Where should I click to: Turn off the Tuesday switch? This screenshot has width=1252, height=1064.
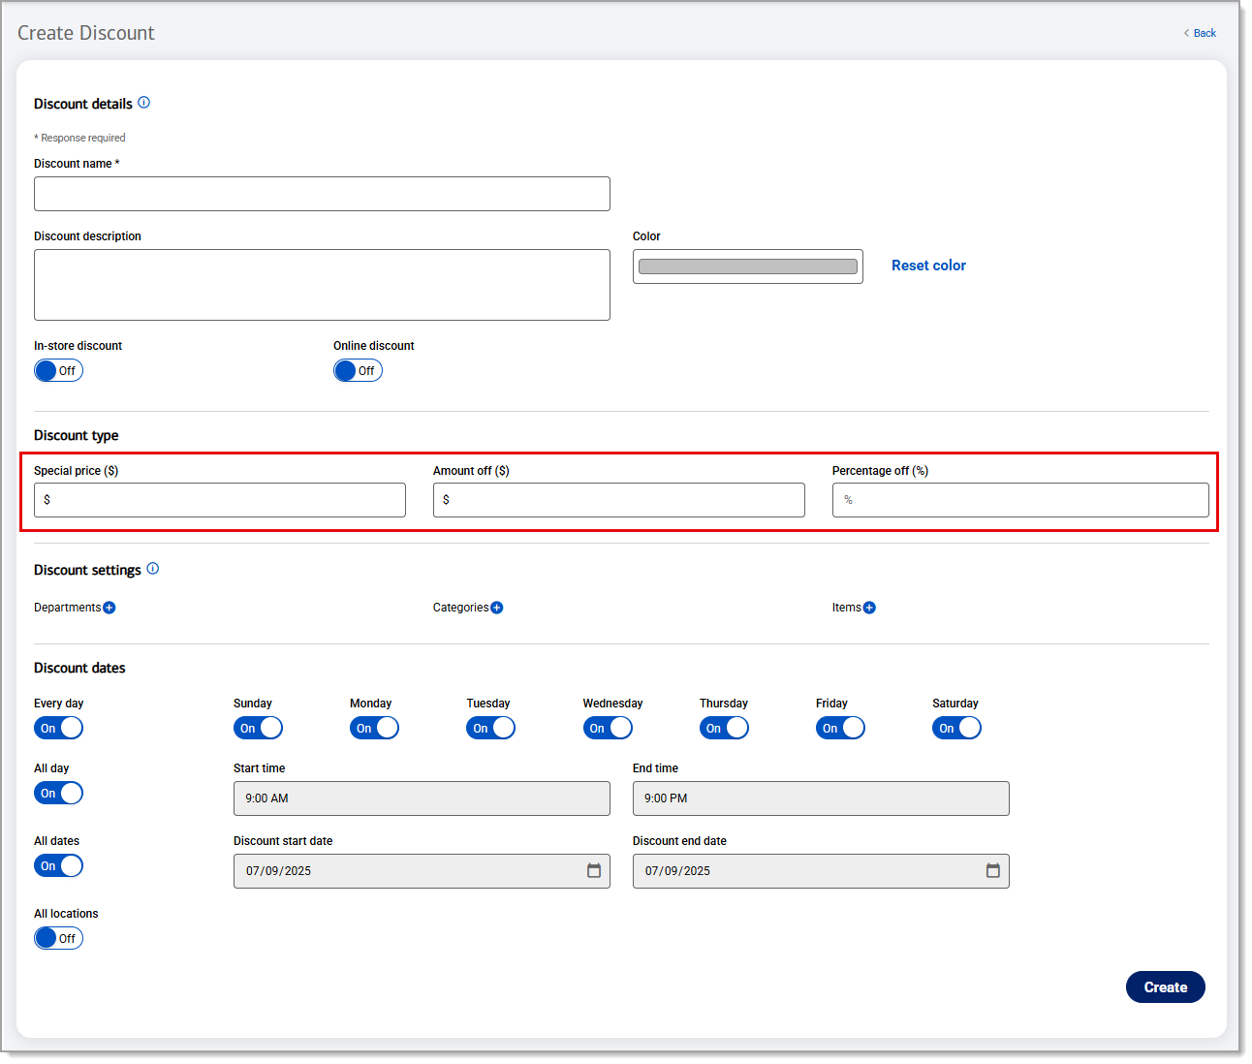490,728
